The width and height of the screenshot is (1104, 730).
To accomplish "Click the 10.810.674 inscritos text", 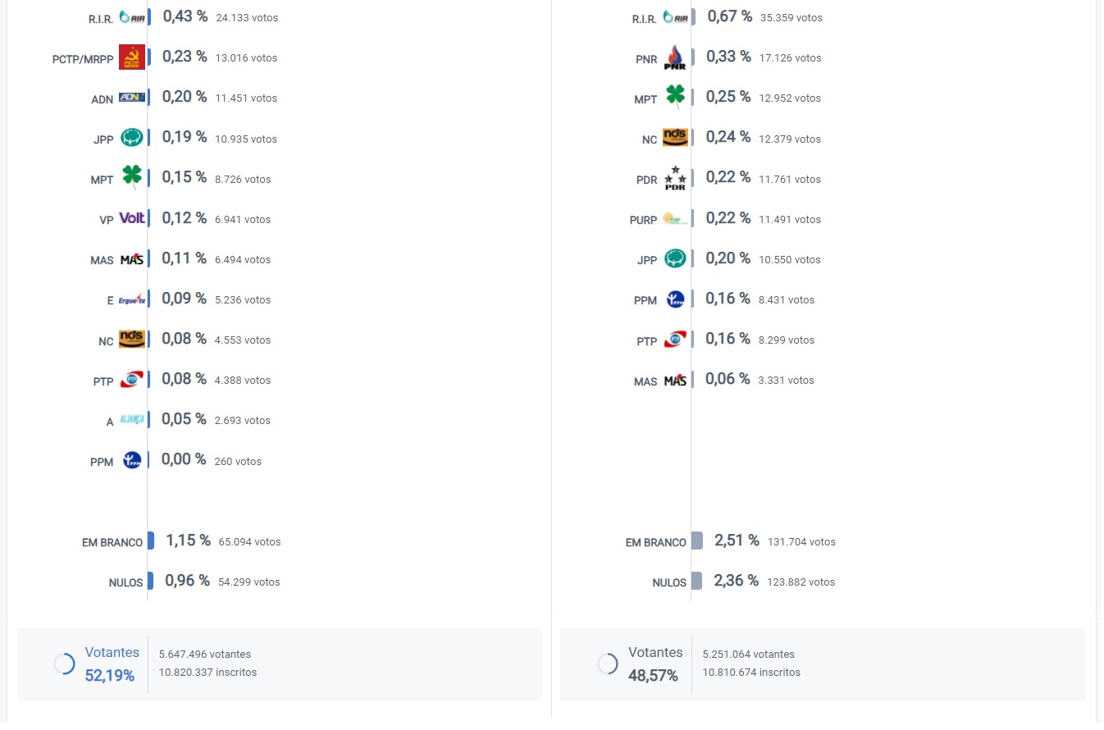I will click(751, 673).
